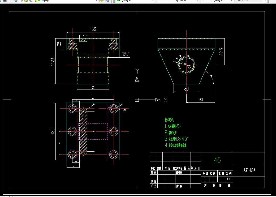Select the 80 base width dimension
The image size is (276, 197).
(186, 89)
